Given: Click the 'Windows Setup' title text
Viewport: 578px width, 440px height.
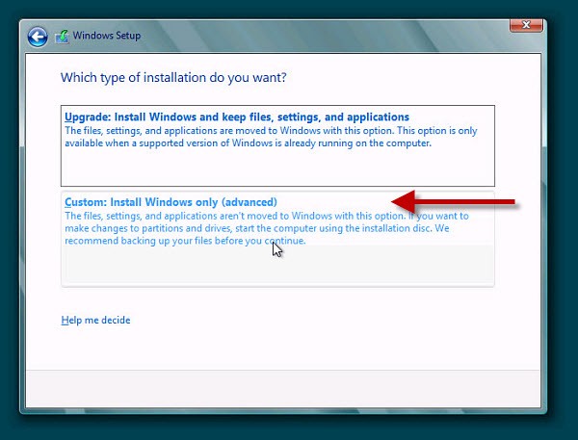Looking at the screenshot, I should [x=108, y=37].
